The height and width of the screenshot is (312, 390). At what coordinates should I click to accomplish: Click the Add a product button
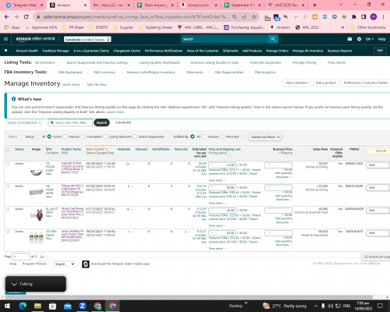[x=326, y=83]
